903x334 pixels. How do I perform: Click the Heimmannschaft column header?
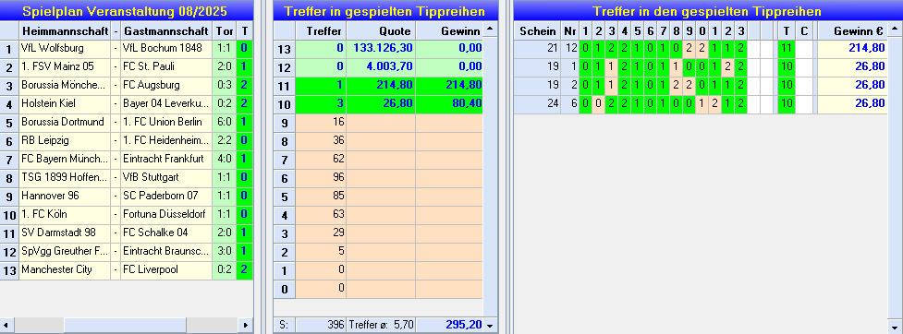click(x=65, y=30)
